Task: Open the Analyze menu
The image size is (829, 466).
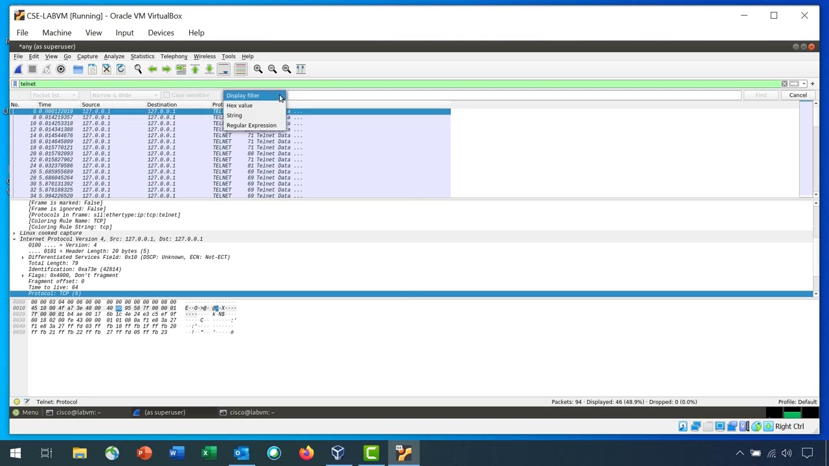Action: click(114, 56)
